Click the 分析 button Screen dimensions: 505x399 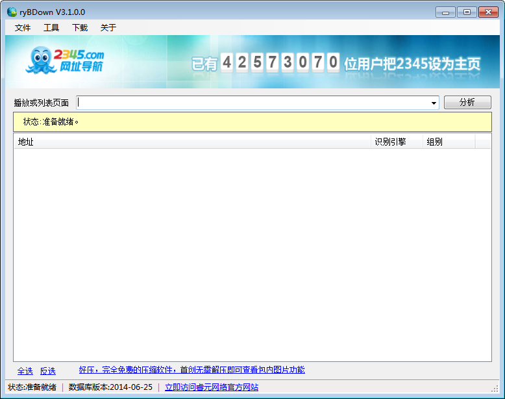(467, 102)
